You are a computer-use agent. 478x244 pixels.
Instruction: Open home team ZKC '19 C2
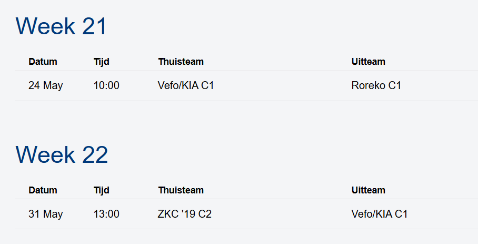pos(184,214)
